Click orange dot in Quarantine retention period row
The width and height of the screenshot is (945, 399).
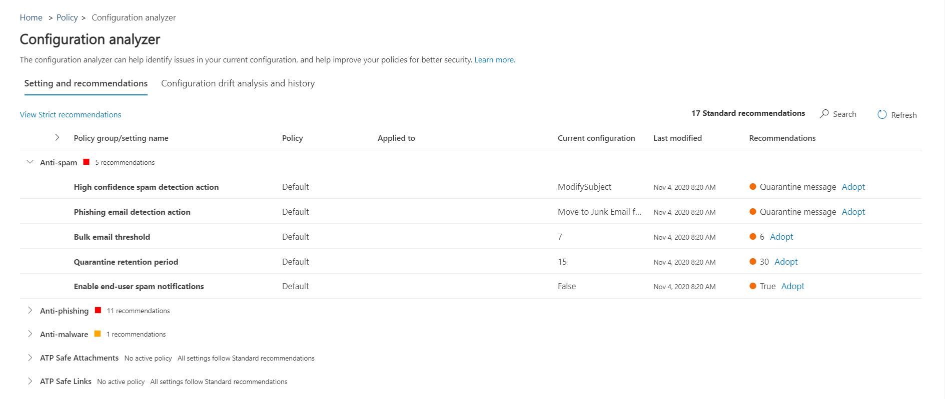coord(752,262)
